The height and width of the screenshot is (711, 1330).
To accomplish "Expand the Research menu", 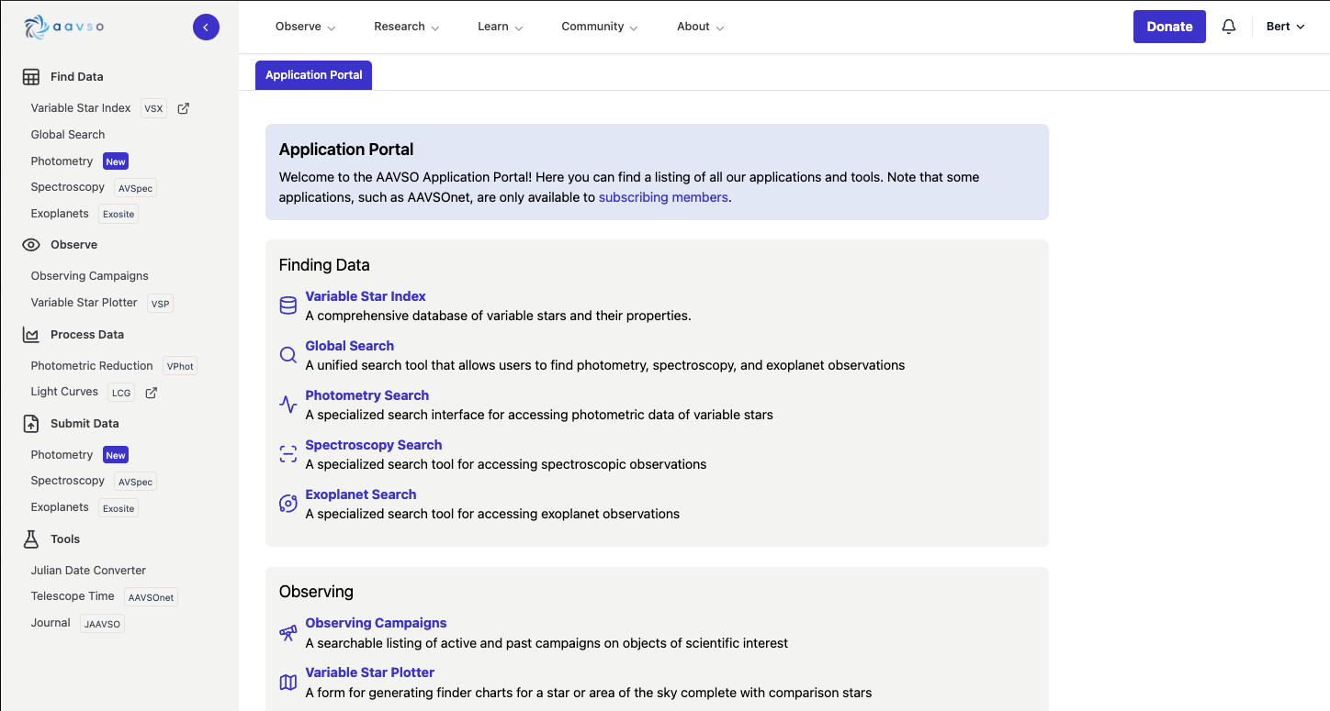I will click(407, 27).
